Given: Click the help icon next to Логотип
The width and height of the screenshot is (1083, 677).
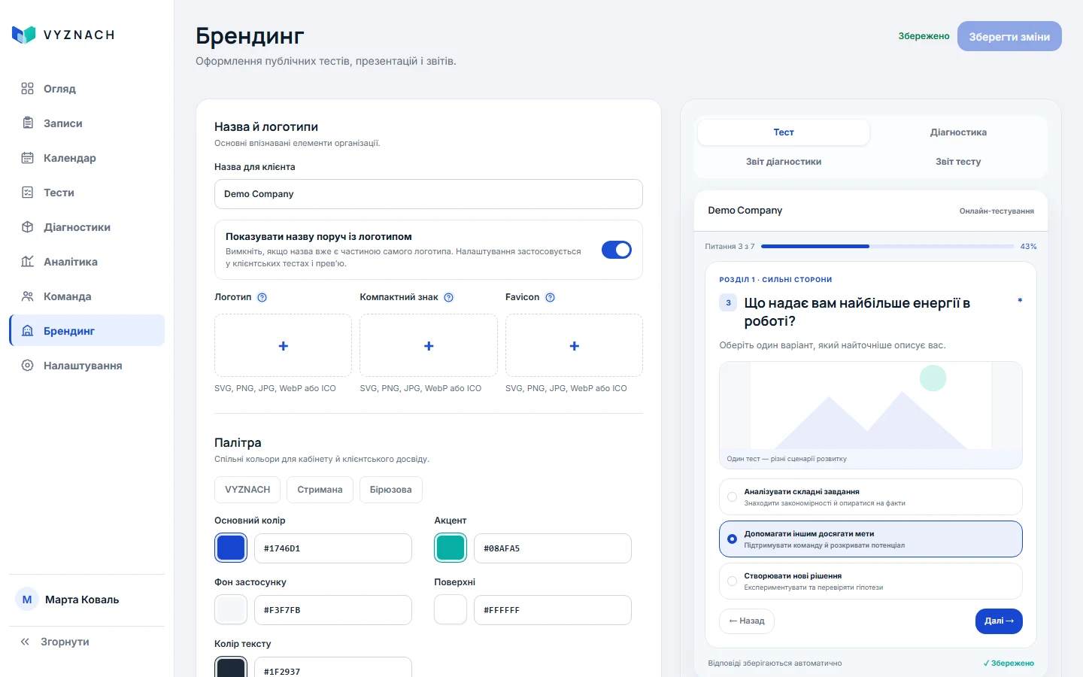Looking at the screenshot, I should 262,298.
